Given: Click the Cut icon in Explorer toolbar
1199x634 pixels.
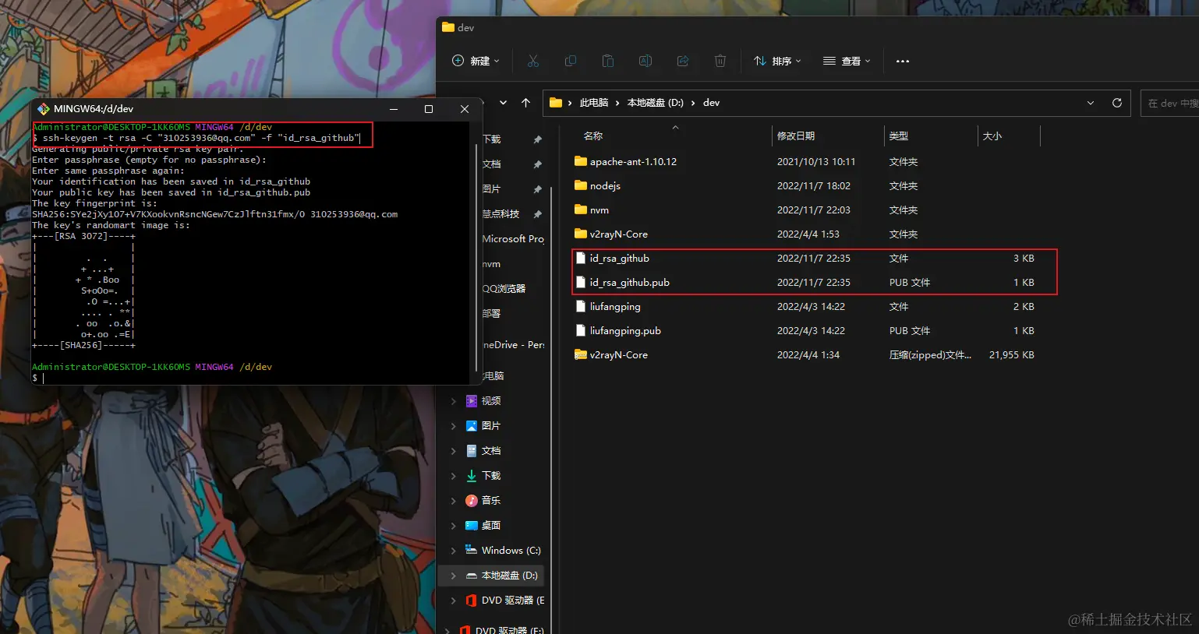Looking at the screenshot, I should 533,61.
